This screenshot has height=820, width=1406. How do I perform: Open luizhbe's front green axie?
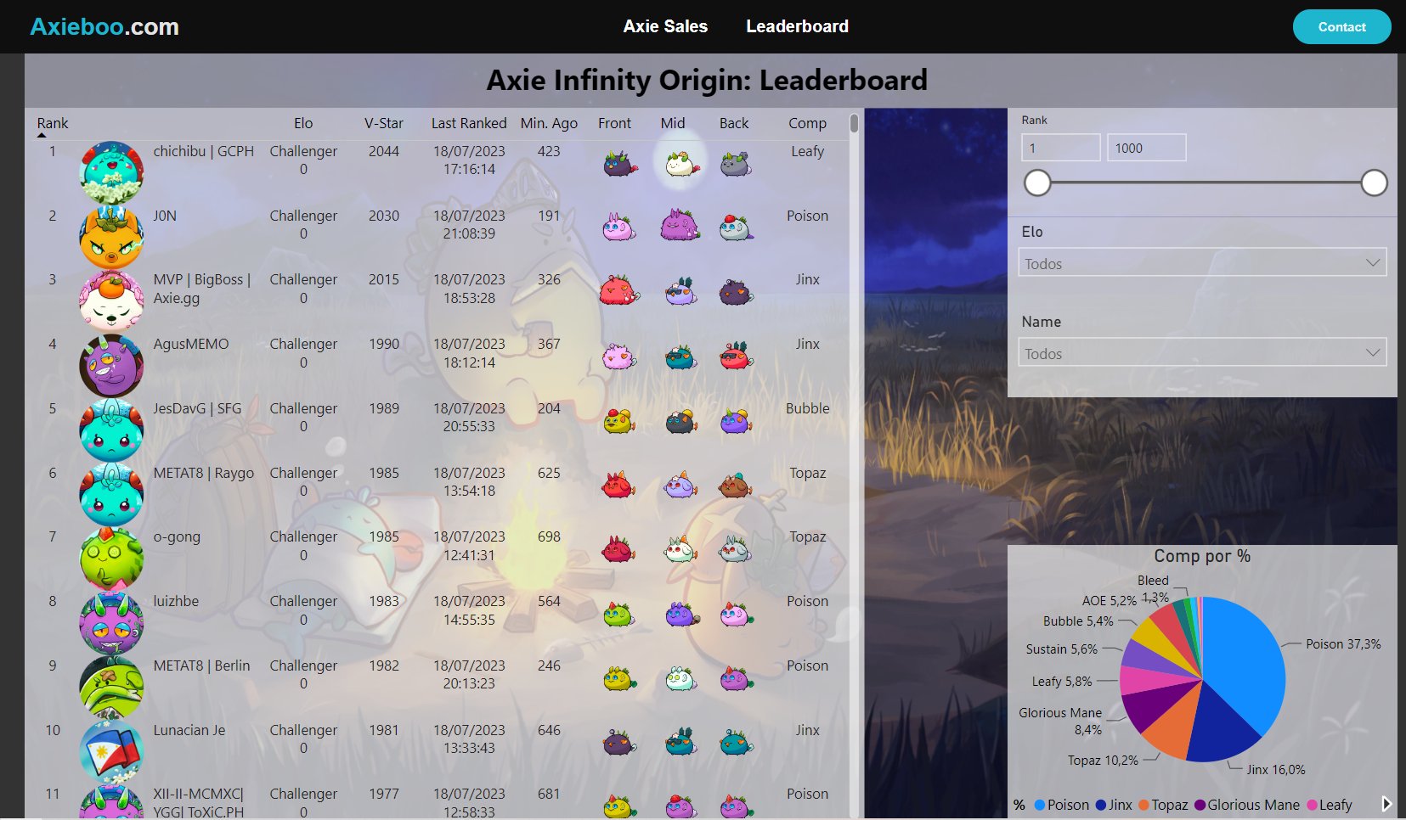(619, 615)
